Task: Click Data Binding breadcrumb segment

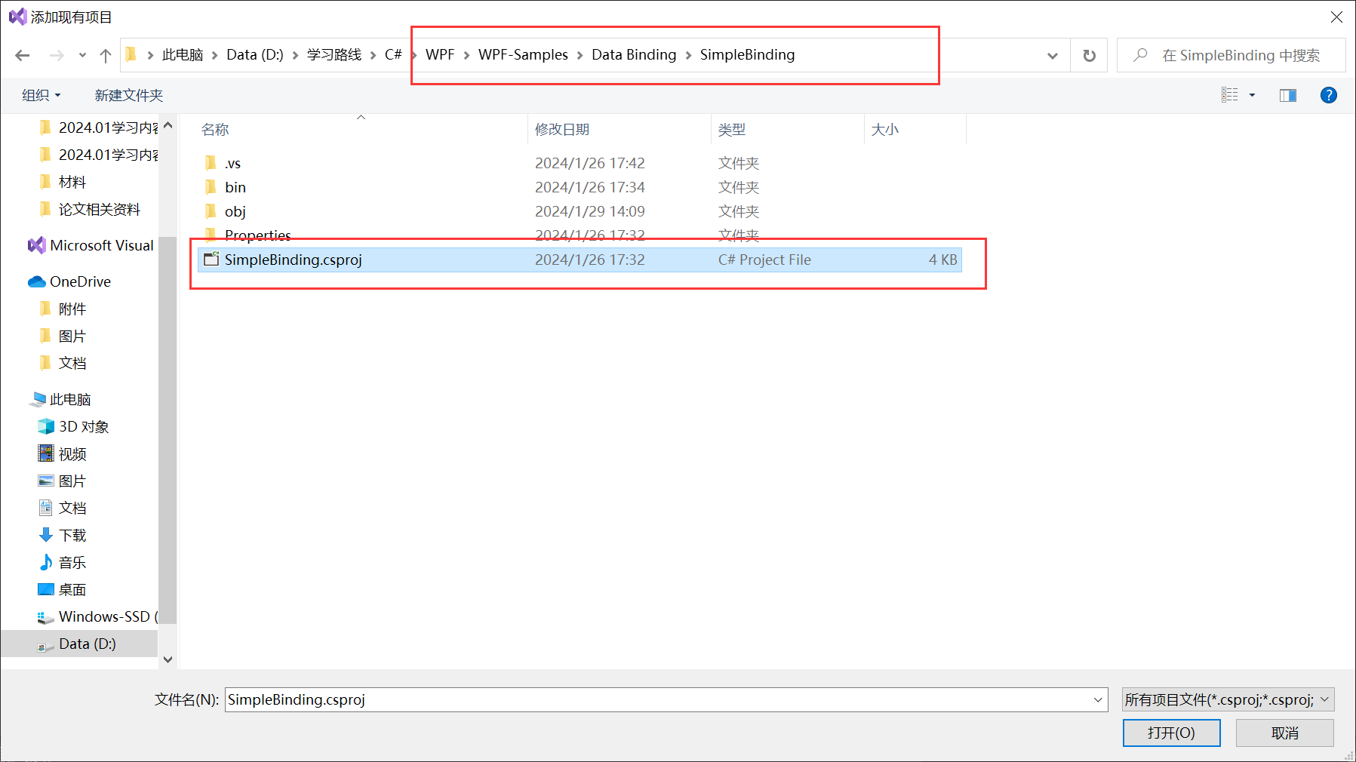Action: click(634, 54)
